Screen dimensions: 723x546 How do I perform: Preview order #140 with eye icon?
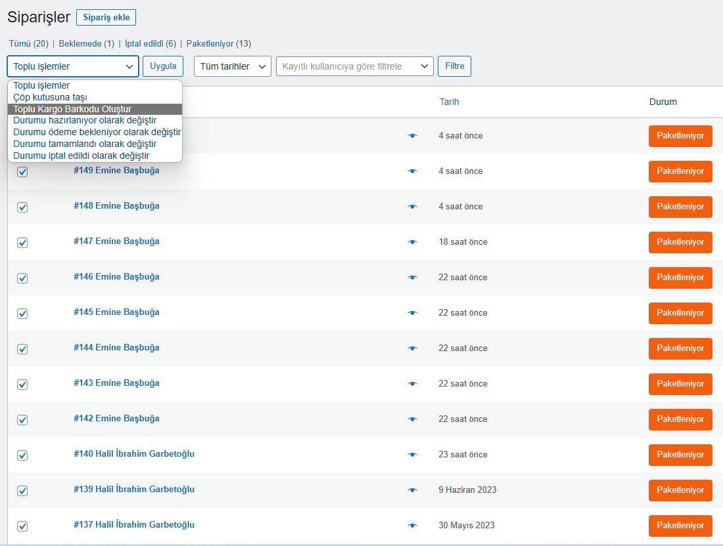point(412,455)
